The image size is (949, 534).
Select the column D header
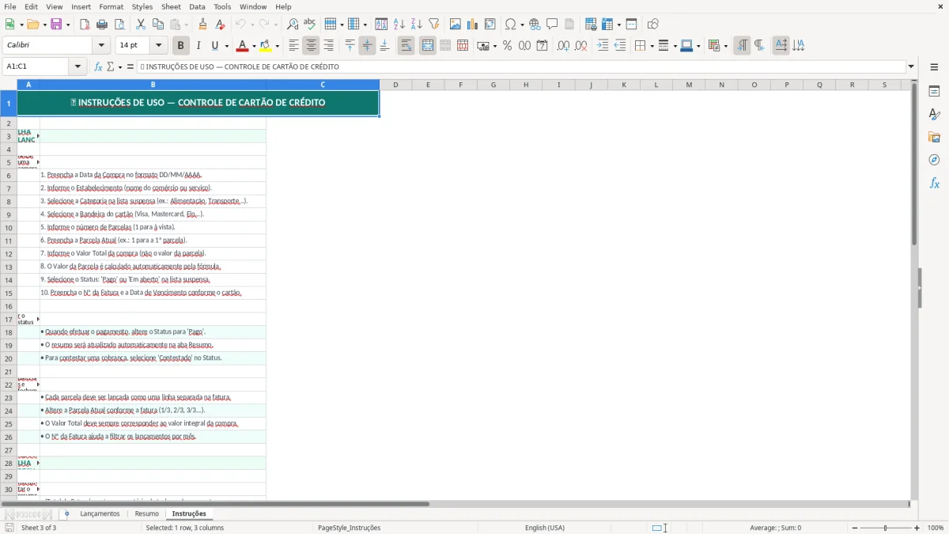395,85
